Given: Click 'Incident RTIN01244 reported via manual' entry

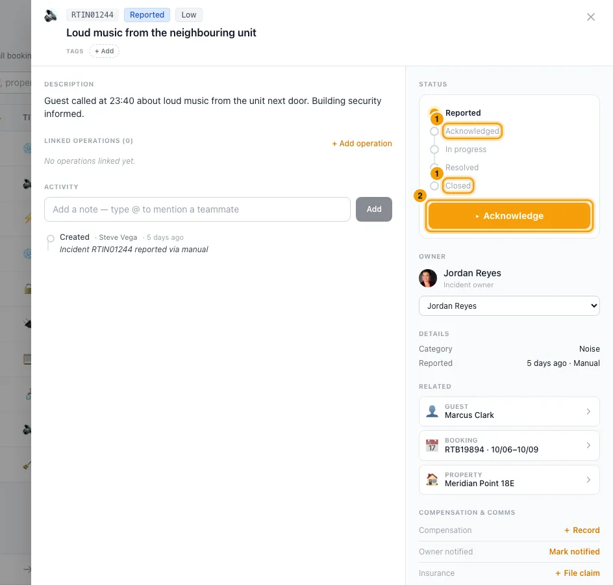Looking at the screenshot, I should pyautogui.click(x=134, y=250).
